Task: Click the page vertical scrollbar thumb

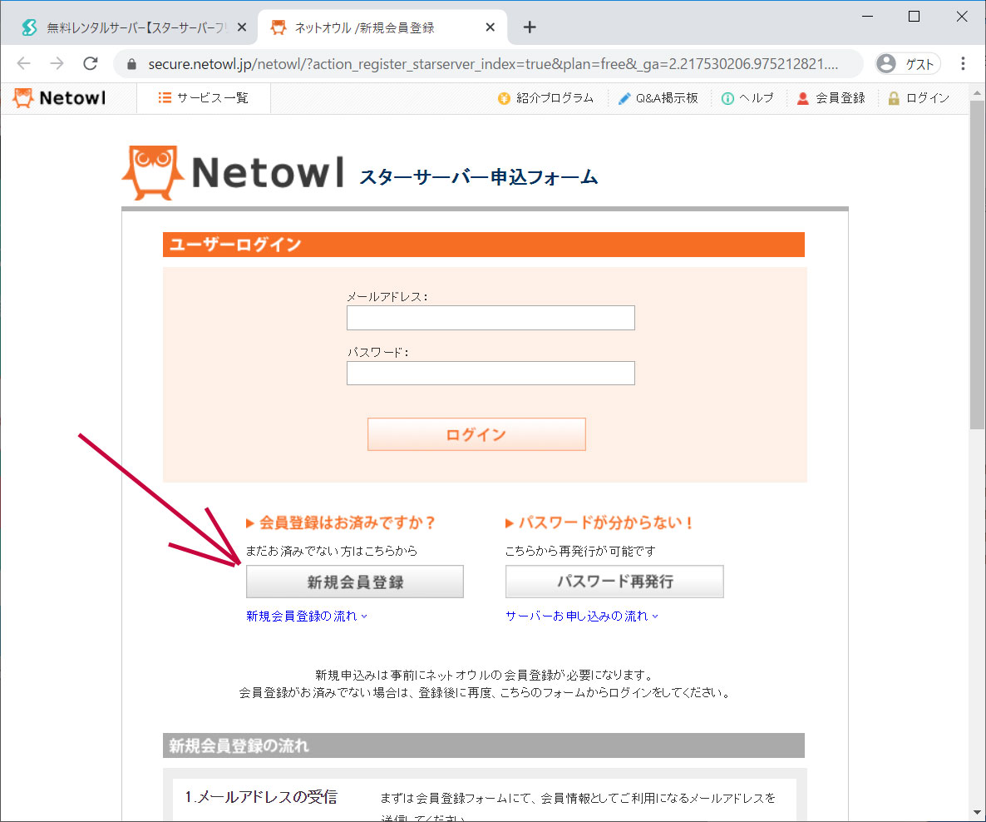Action: click(977, 265)
